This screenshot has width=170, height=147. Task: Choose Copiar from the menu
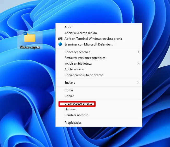[99, 96]
